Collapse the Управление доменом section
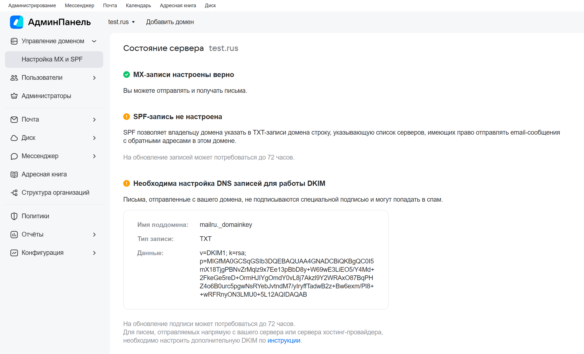The image size is (584, 354). tap(94, 41)
